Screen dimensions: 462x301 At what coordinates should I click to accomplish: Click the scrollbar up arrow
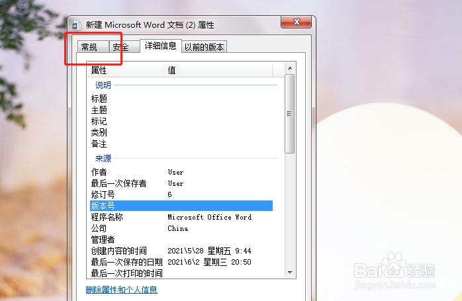pyautogui.click(x=290, y=68)
